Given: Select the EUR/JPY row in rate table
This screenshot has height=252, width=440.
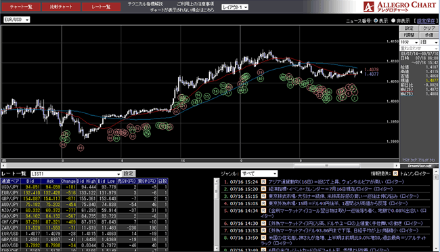Looking at the screenshot, I should (84, 193).
